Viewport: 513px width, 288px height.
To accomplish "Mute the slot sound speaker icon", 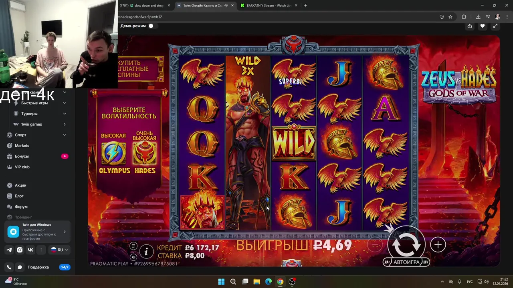I will (x=133, y=257).
